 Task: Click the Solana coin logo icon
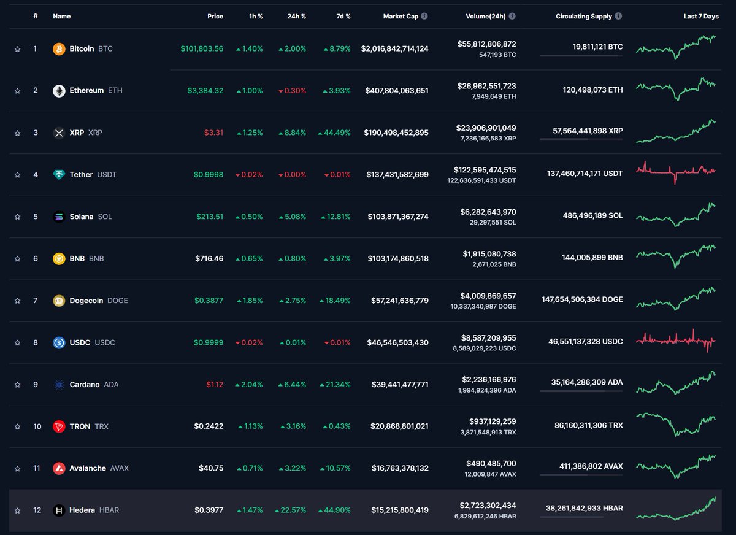(59, 217)
